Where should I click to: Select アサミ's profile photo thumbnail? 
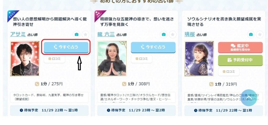pyautogui.click(x=25, y=58)
